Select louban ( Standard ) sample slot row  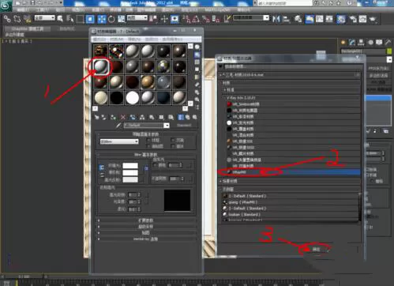point(290,215)
